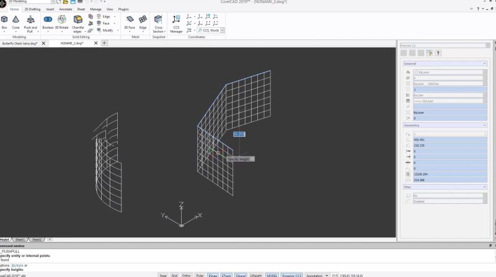The image size is (496, 277).
Task: Open the CCS, World dropdown
Action: pos(223,30)
